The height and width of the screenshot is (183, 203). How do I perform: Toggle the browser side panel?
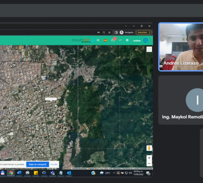[116, 32]
